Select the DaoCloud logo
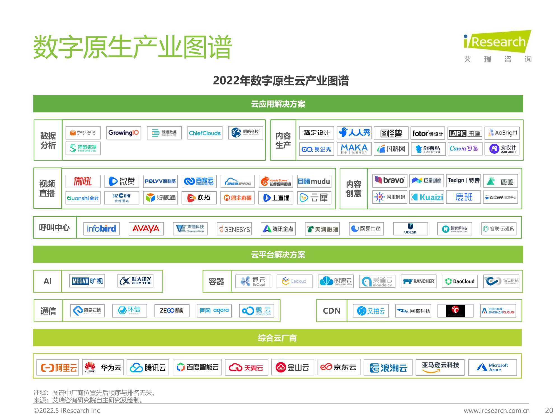Image resolution: width=560 pixels, height=420 pixels. click(460, 281)
